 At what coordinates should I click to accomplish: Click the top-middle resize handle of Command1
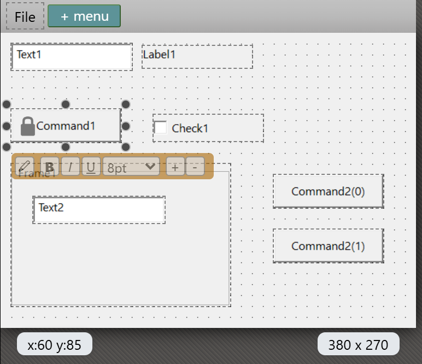click(x=66, y=104)
